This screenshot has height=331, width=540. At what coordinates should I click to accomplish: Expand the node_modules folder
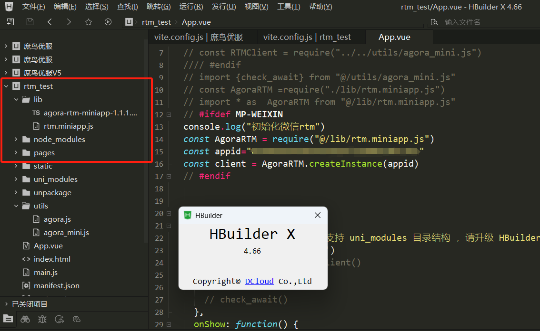coord(16,140)
